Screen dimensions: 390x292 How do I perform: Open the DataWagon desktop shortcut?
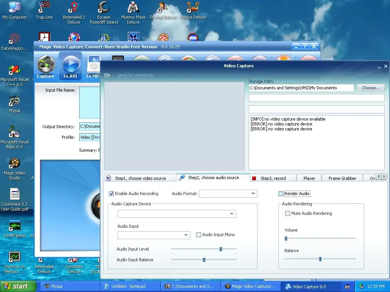pos(14,42)
